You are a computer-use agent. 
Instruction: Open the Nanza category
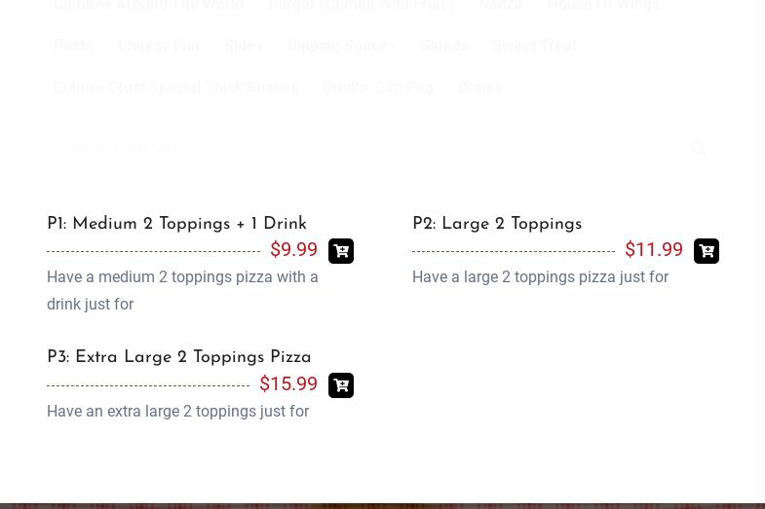(x=500, y=6)
